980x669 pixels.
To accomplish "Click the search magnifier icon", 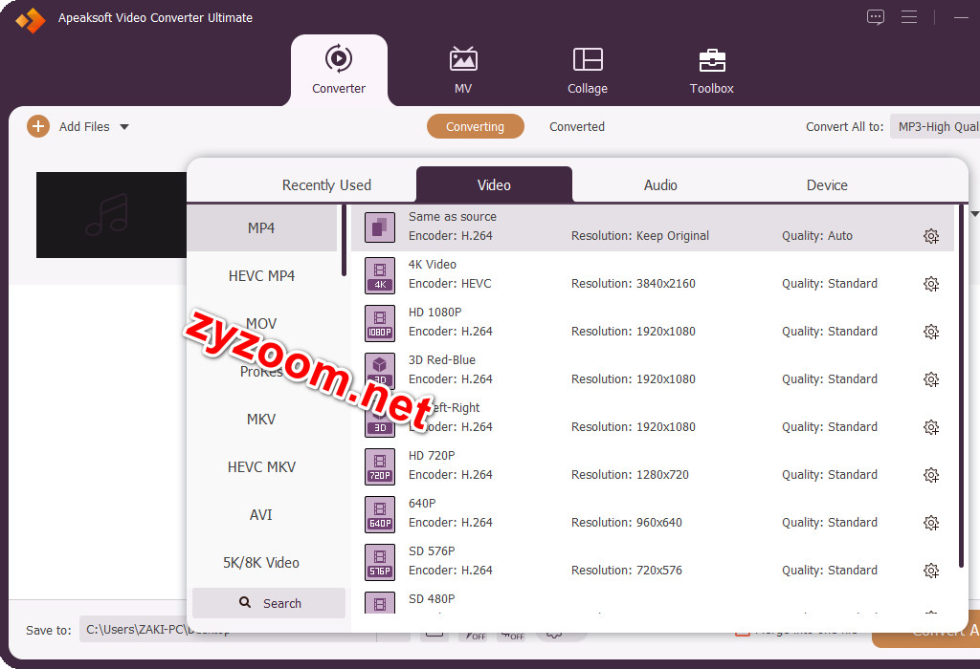I will (x=245, y=602).
